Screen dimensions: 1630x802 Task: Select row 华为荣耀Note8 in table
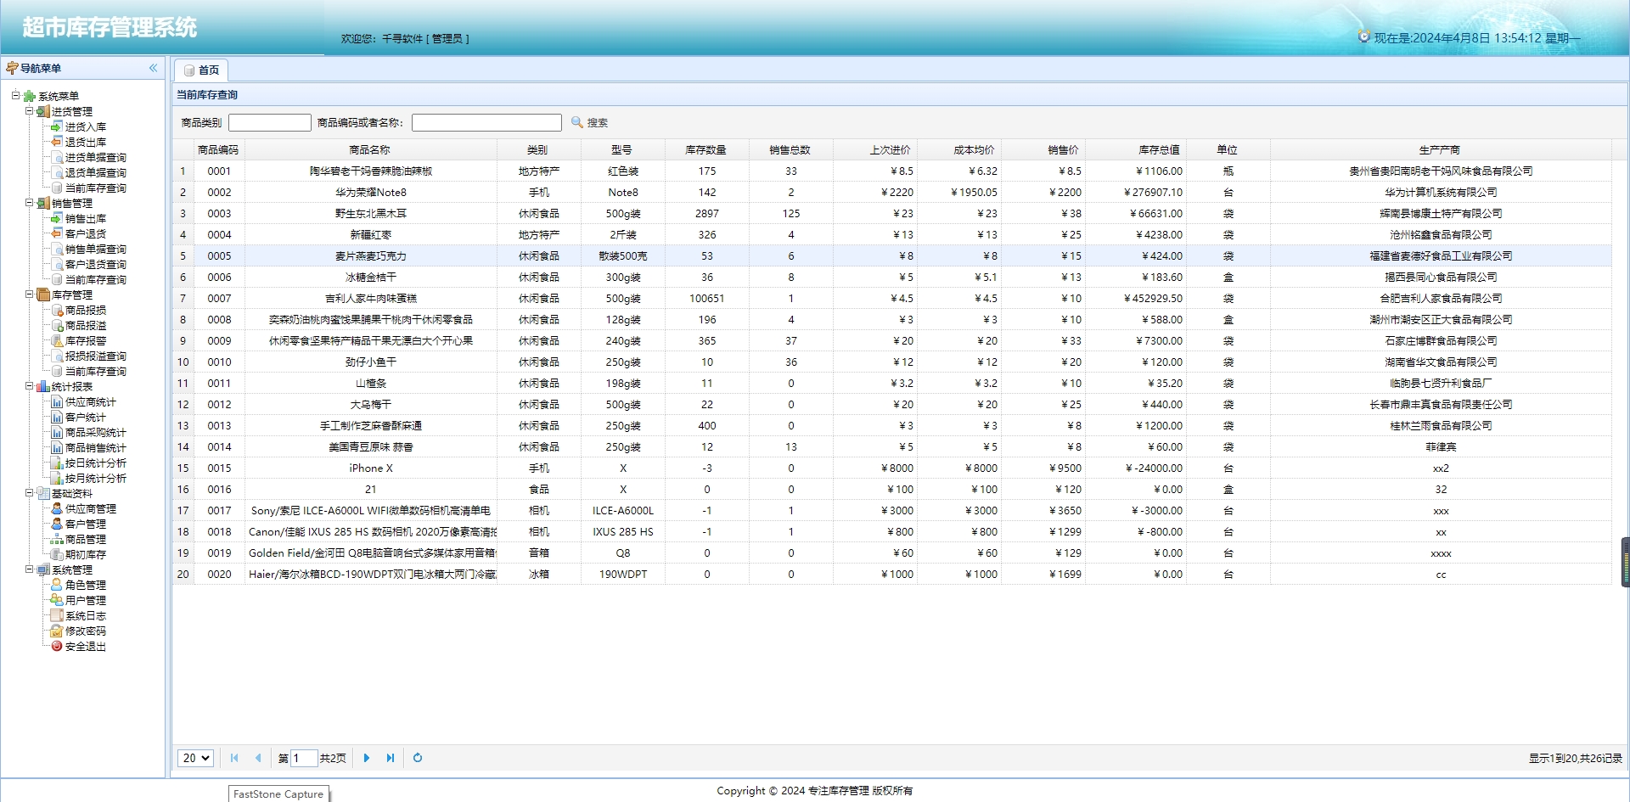tap(892, 192)
